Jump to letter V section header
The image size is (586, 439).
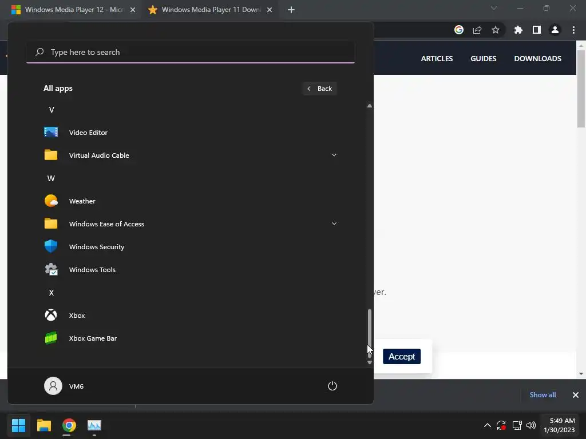52,110
